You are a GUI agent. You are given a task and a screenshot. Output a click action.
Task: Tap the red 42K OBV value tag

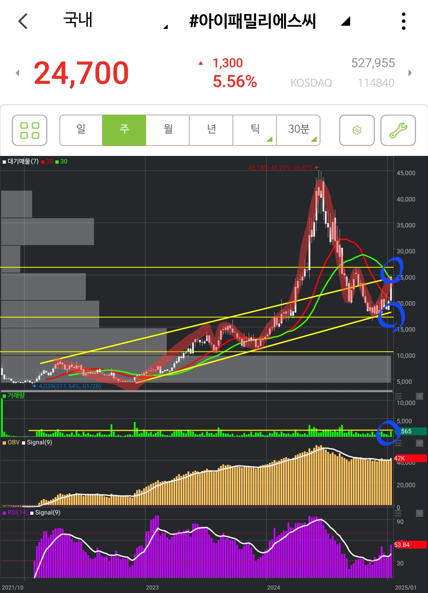tap(410, 458)
